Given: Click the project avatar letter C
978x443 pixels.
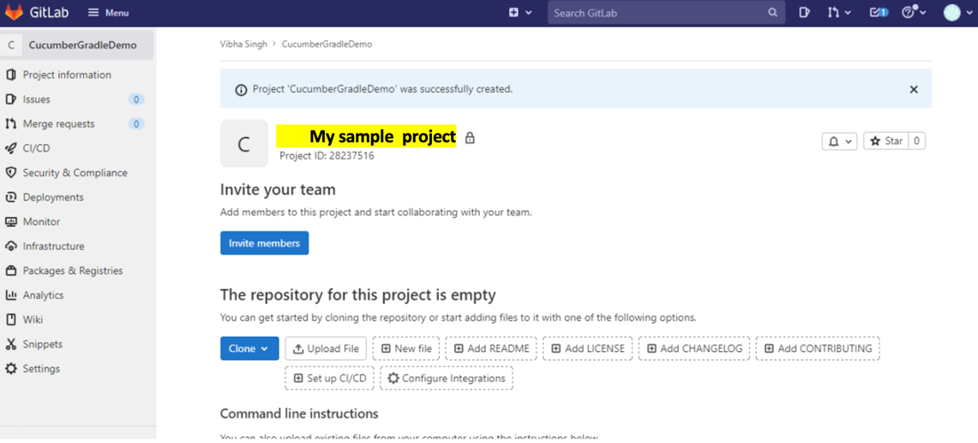Looking at the screenshot, I should [x=244, y=144].
